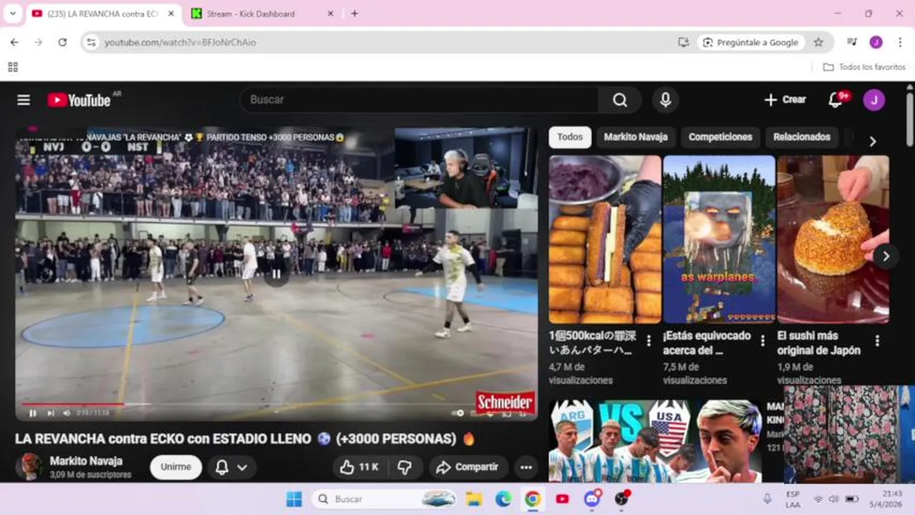Viewport: 915px width, 515px height.
Task: Click the Unirme join button
Action: coord(176,467)
